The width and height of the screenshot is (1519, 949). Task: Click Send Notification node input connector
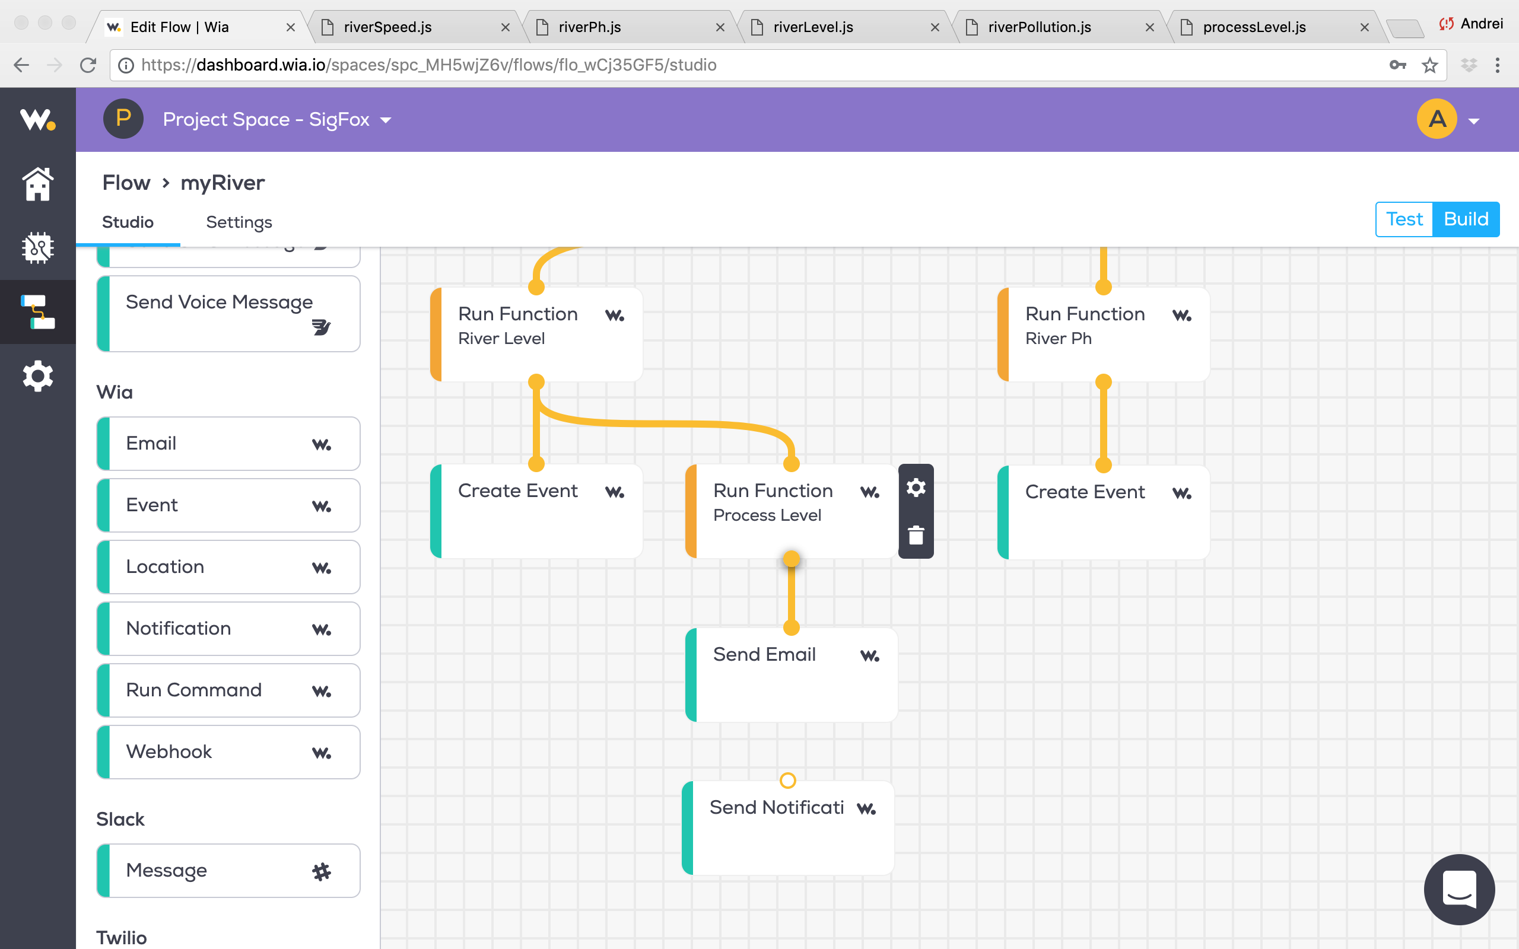788,780
